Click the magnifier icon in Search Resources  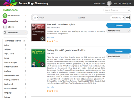point(129,10)
